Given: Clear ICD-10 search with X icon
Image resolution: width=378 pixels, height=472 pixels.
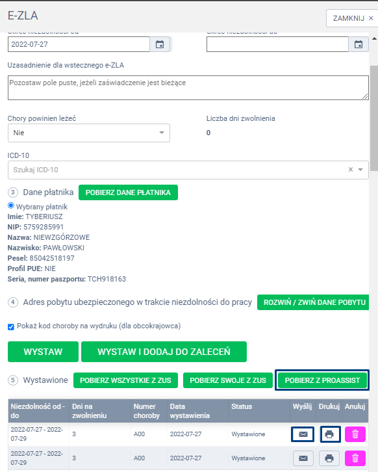Looking at the screenshot, I should tap(351, 170).
